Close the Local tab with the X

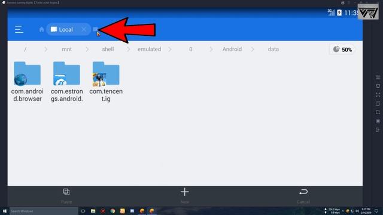pyautogui.click(x=84, y=29)
